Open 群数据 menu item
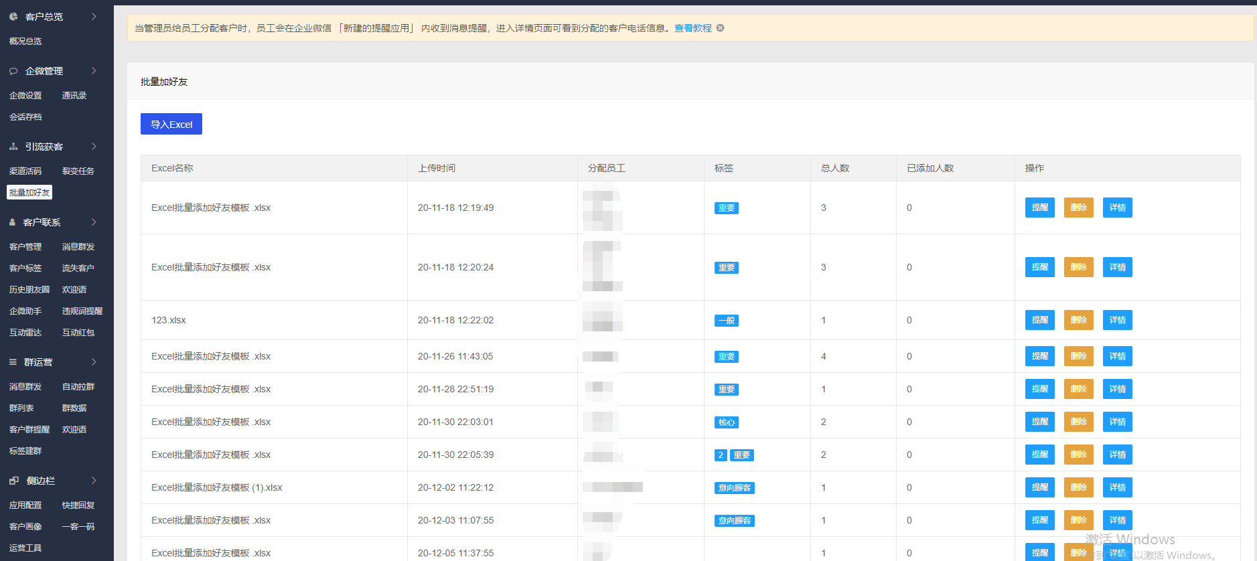Viewport: 1257px width, 561px height. tap(74, 408)
